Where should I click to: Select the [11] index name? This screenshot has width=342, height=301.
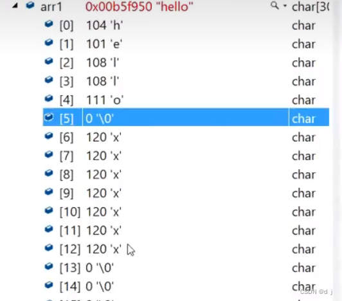pyautogui.click(x=70, y=231)
